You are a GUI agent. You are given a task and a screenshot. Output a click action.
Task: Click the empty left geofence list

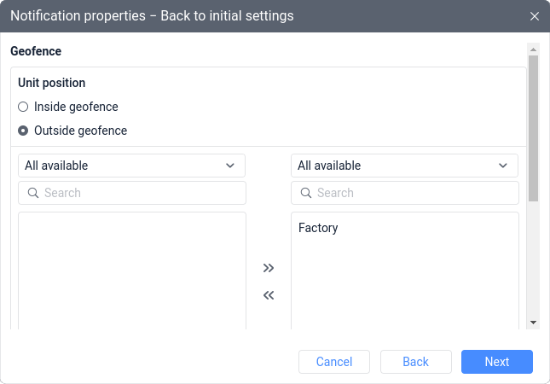click(x=132, y=271)
